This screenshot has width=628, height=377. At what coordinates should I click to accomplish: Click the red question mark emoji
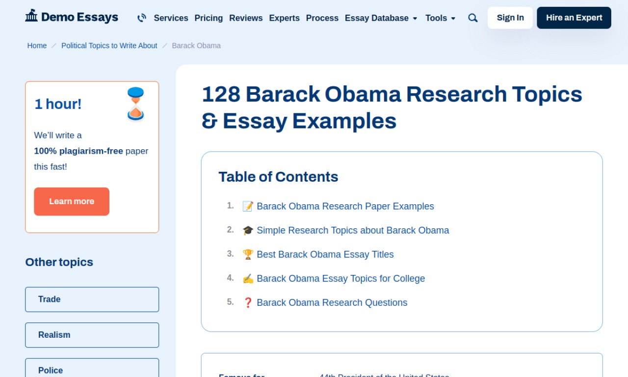tap(248, 302)
